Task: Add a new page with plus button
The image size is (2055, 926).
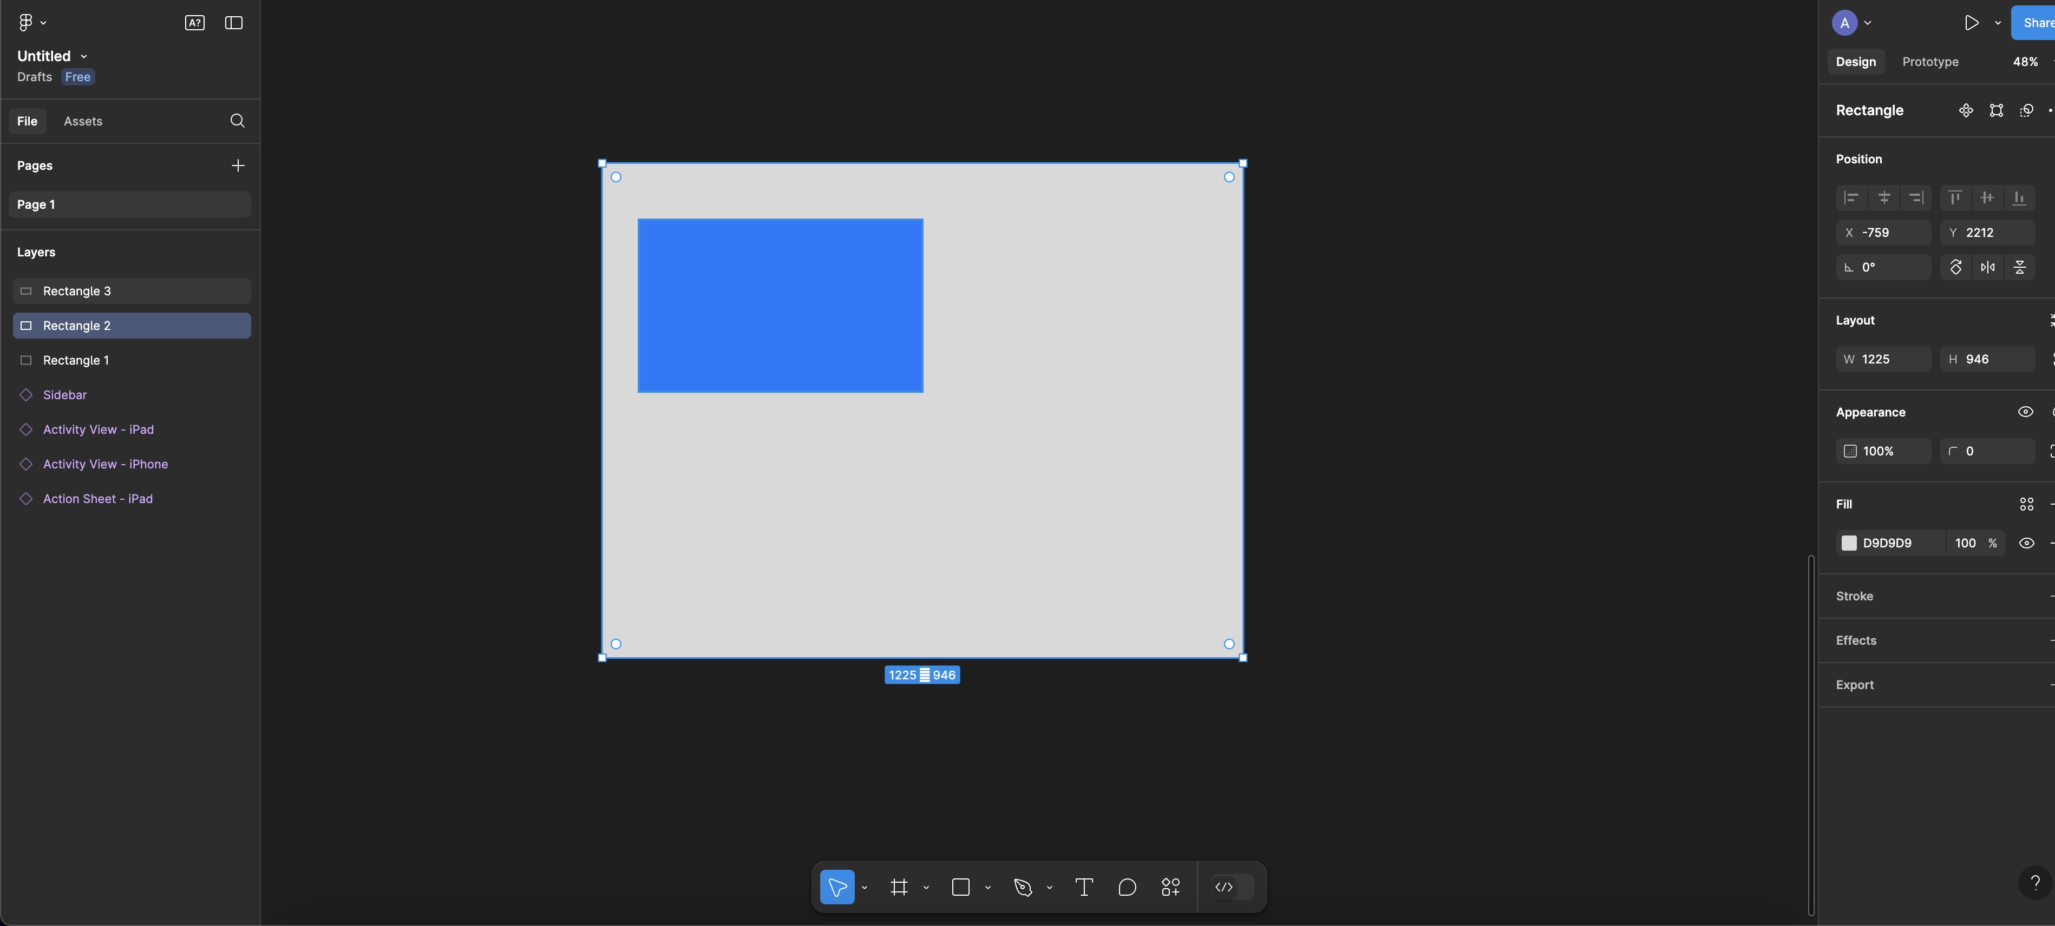Action: pos(238,166)
